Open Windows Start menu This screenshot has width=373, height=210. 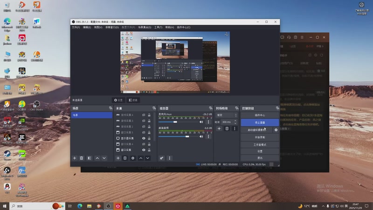click(5, 206)
